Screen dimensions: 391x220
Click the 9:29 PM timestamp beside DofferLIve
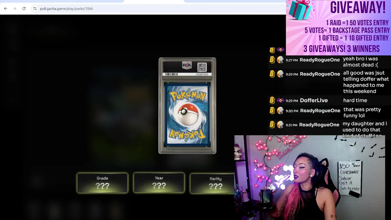click(292, 101)
